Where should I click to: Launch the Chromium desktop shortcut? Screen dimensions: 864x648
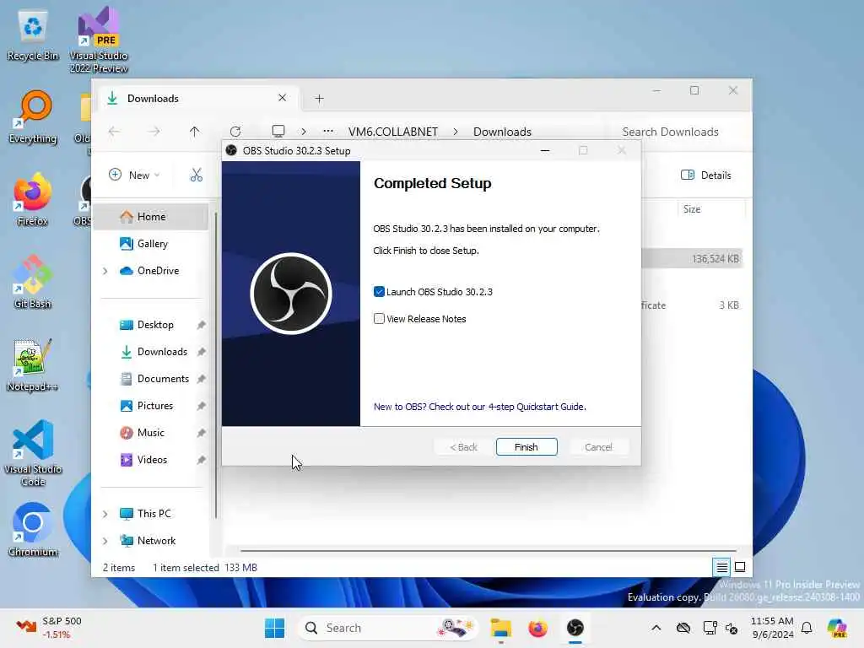[33, 530]
